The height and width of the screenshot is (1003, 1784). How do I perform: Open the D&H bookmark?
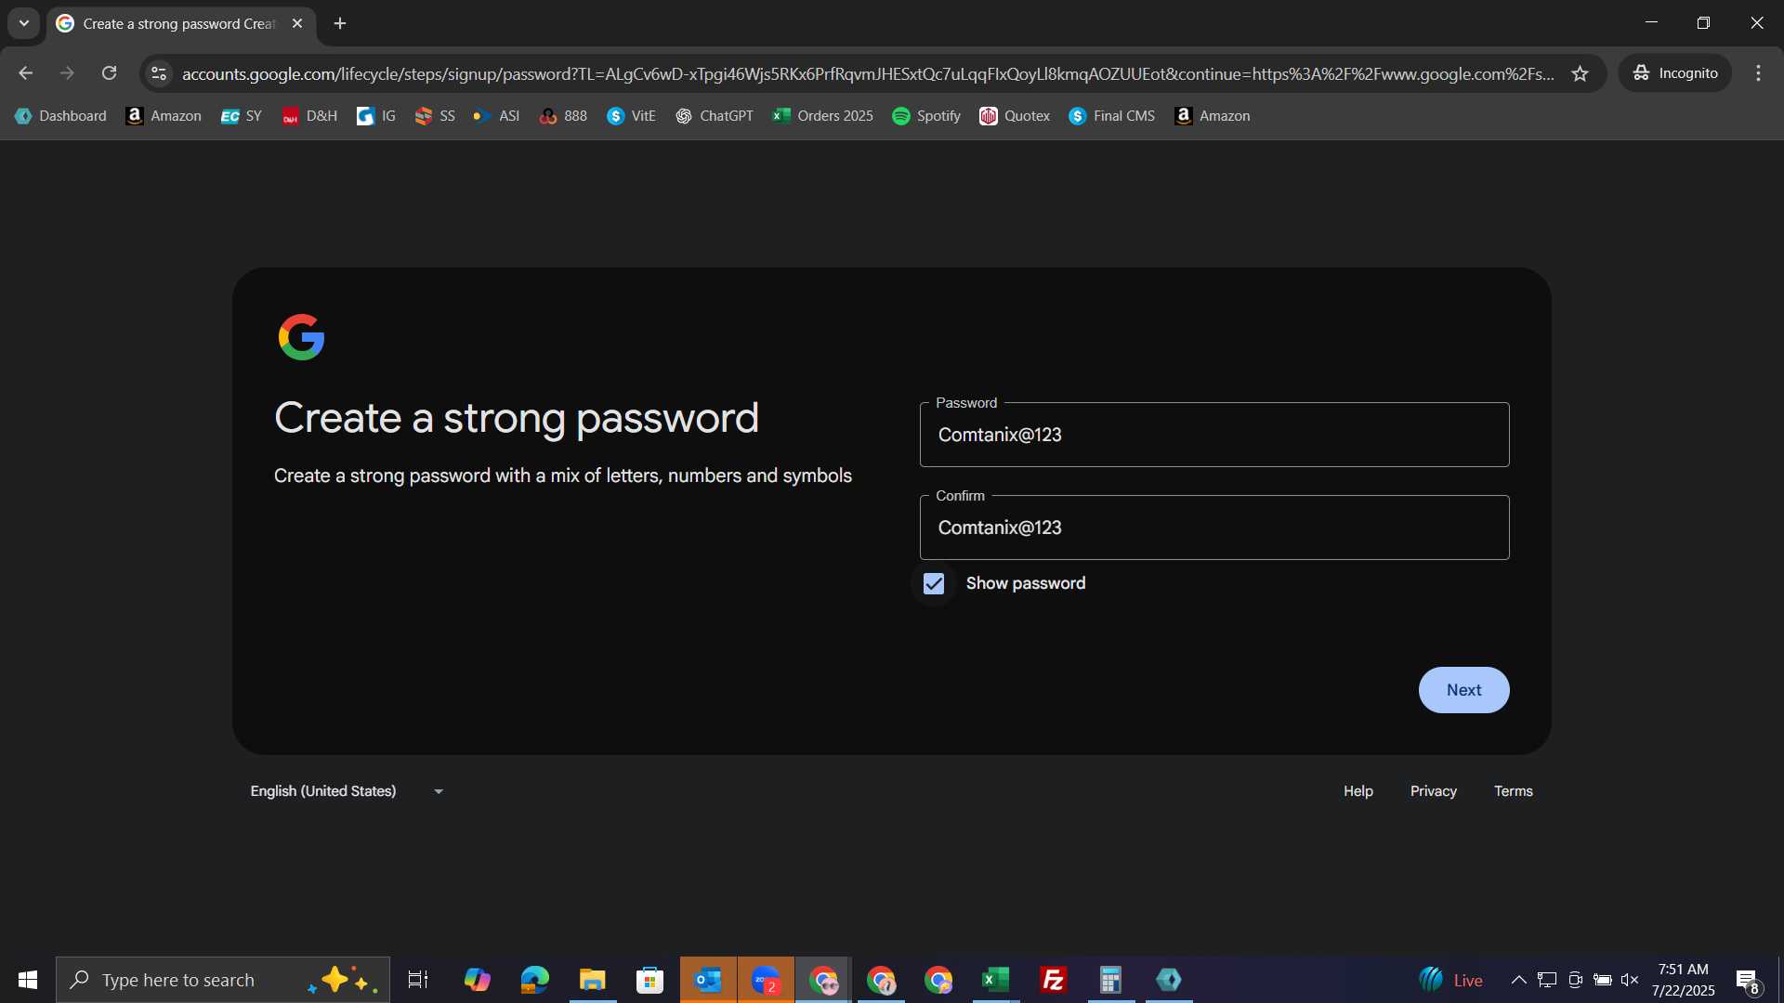click(x=309, y=116)
